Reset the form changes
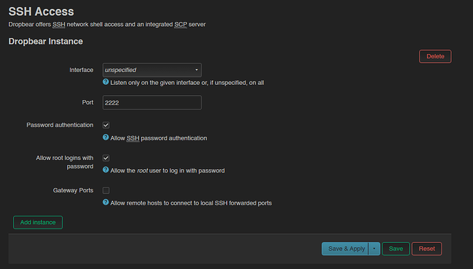 coord(427,249)
